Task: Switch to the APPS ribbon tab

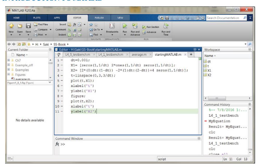Action: [x=57, y=18]
